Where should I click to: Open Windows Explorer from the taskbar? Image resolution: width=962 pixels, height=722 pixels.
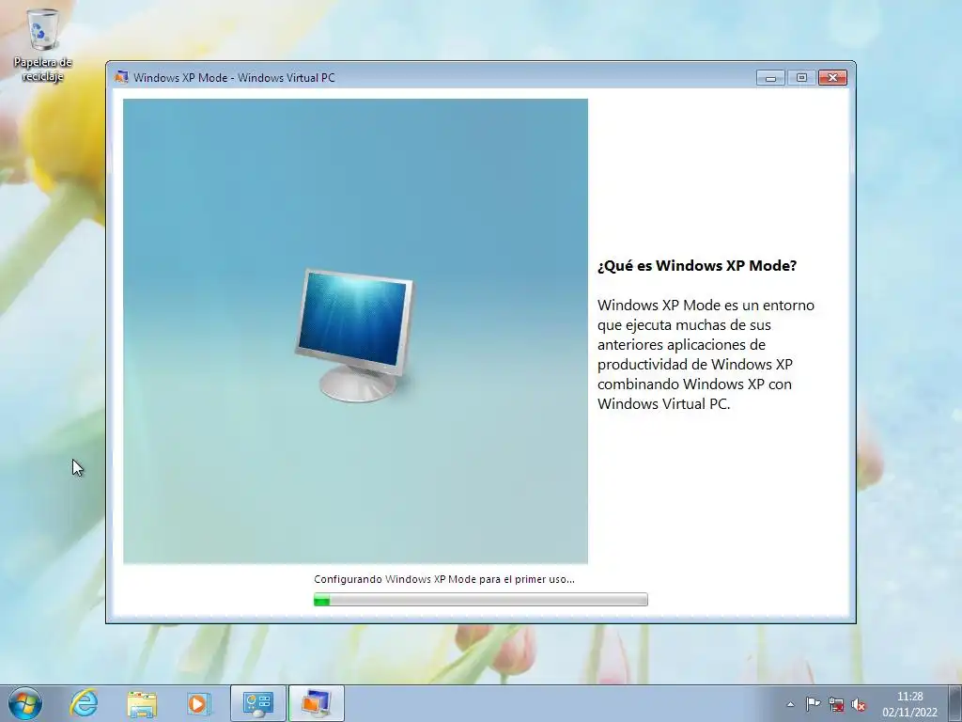(x=142, y=703)
